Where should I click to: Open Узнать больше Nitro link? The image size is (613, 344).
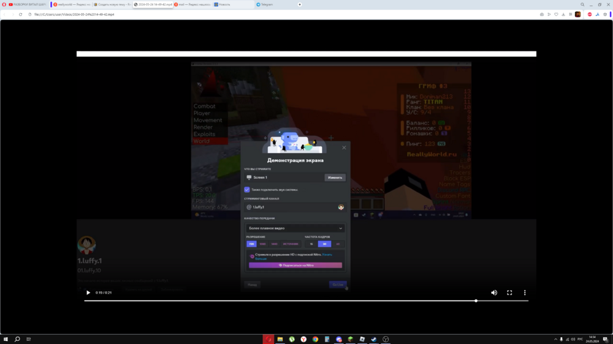[327, 255]
